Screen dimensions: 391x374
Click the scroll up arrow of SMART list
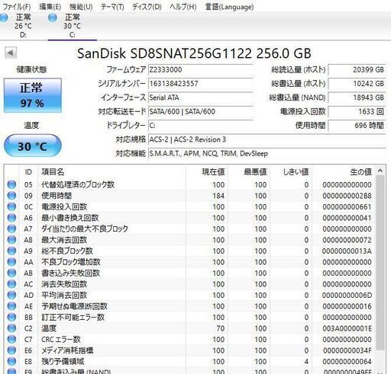click(380, 171)
